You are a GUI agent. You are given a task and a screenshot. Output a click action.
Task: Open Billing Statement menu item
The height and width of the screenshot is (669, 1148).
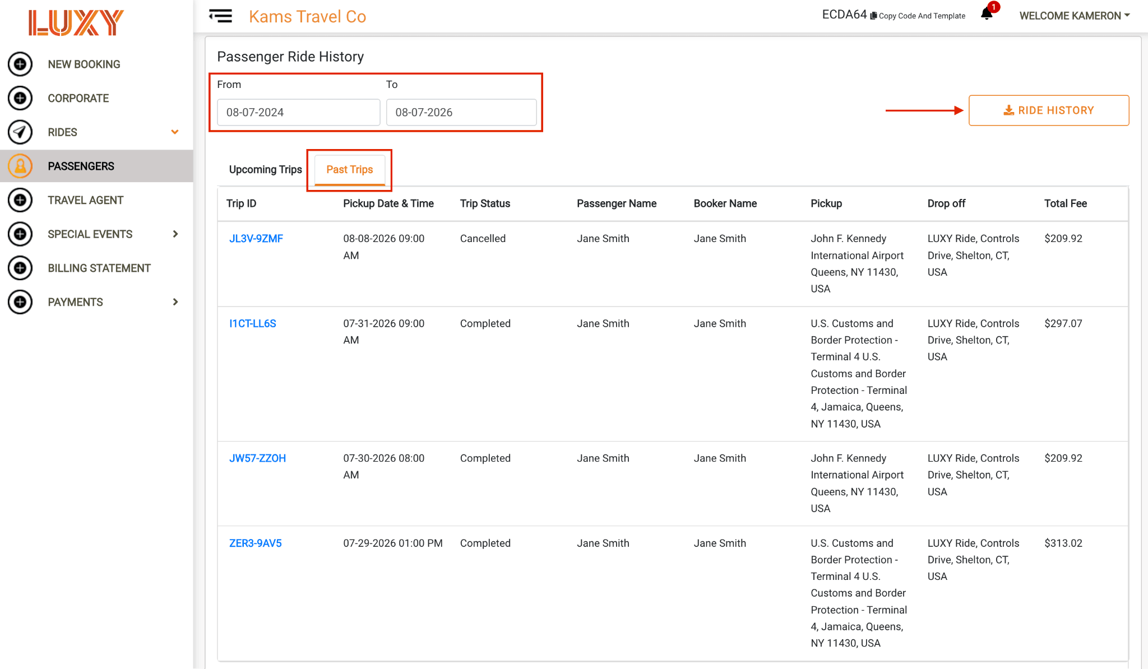pos(99,268)
